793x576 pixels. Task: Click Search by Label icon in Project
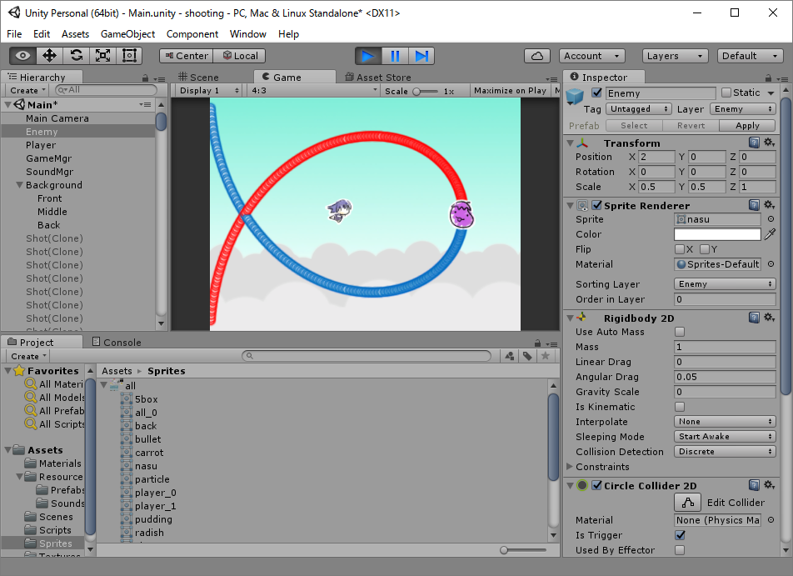click(527, 356)
